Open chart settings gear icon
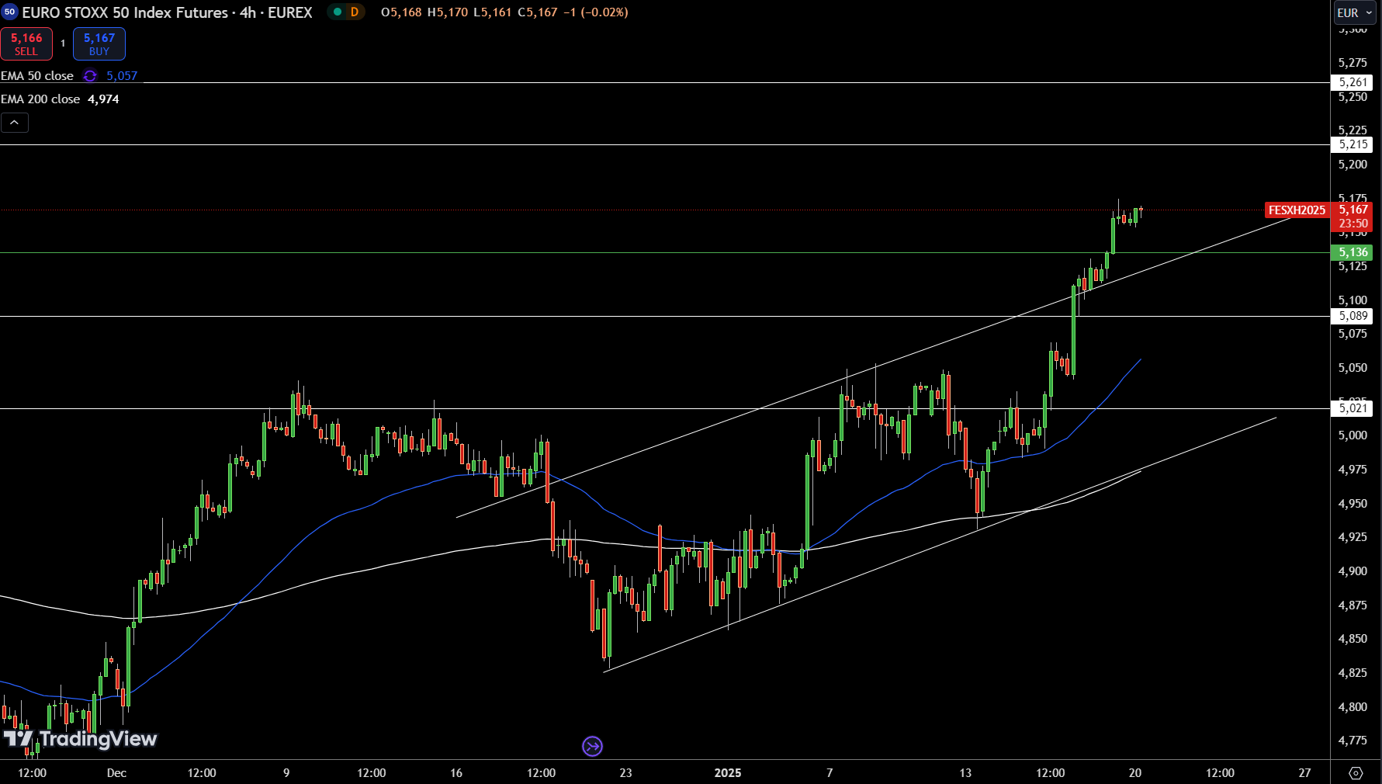1382x784 pixels. (x=1356, y=773)
